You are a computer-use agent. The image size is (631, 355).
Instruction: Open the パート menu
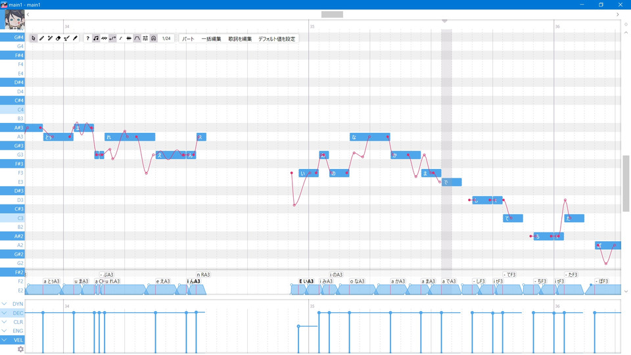(189, 39)
